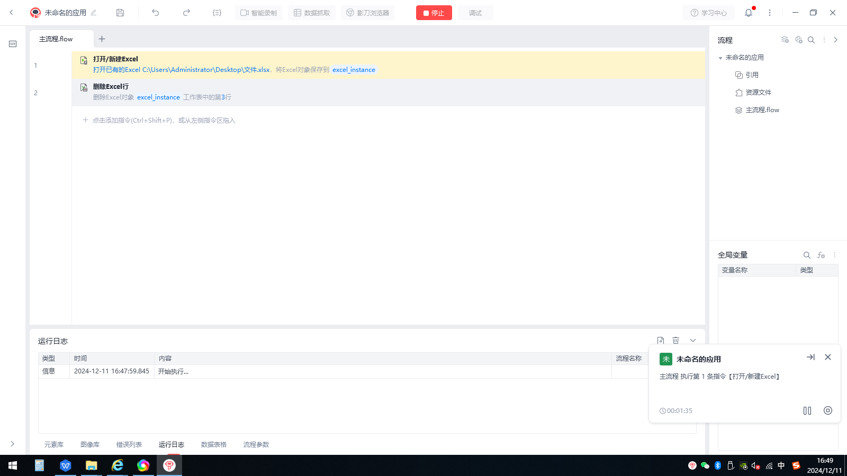Open the 错误列表 bottom tab

[x=129, y=445]
